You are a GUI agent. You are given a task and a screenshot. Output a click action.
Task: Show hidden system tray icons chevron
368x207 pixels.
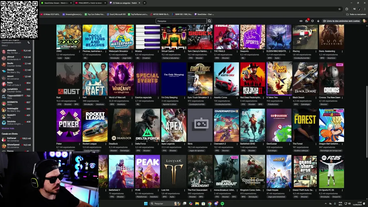coord(326,204)
